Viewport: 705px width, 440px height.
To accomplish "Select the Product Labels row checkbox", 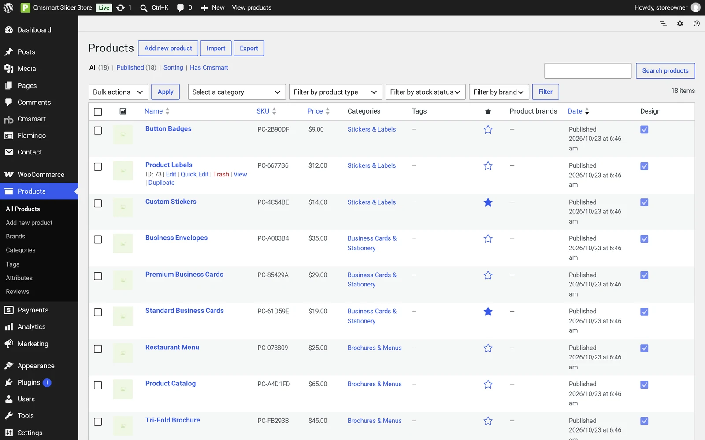I will [98, 167].
